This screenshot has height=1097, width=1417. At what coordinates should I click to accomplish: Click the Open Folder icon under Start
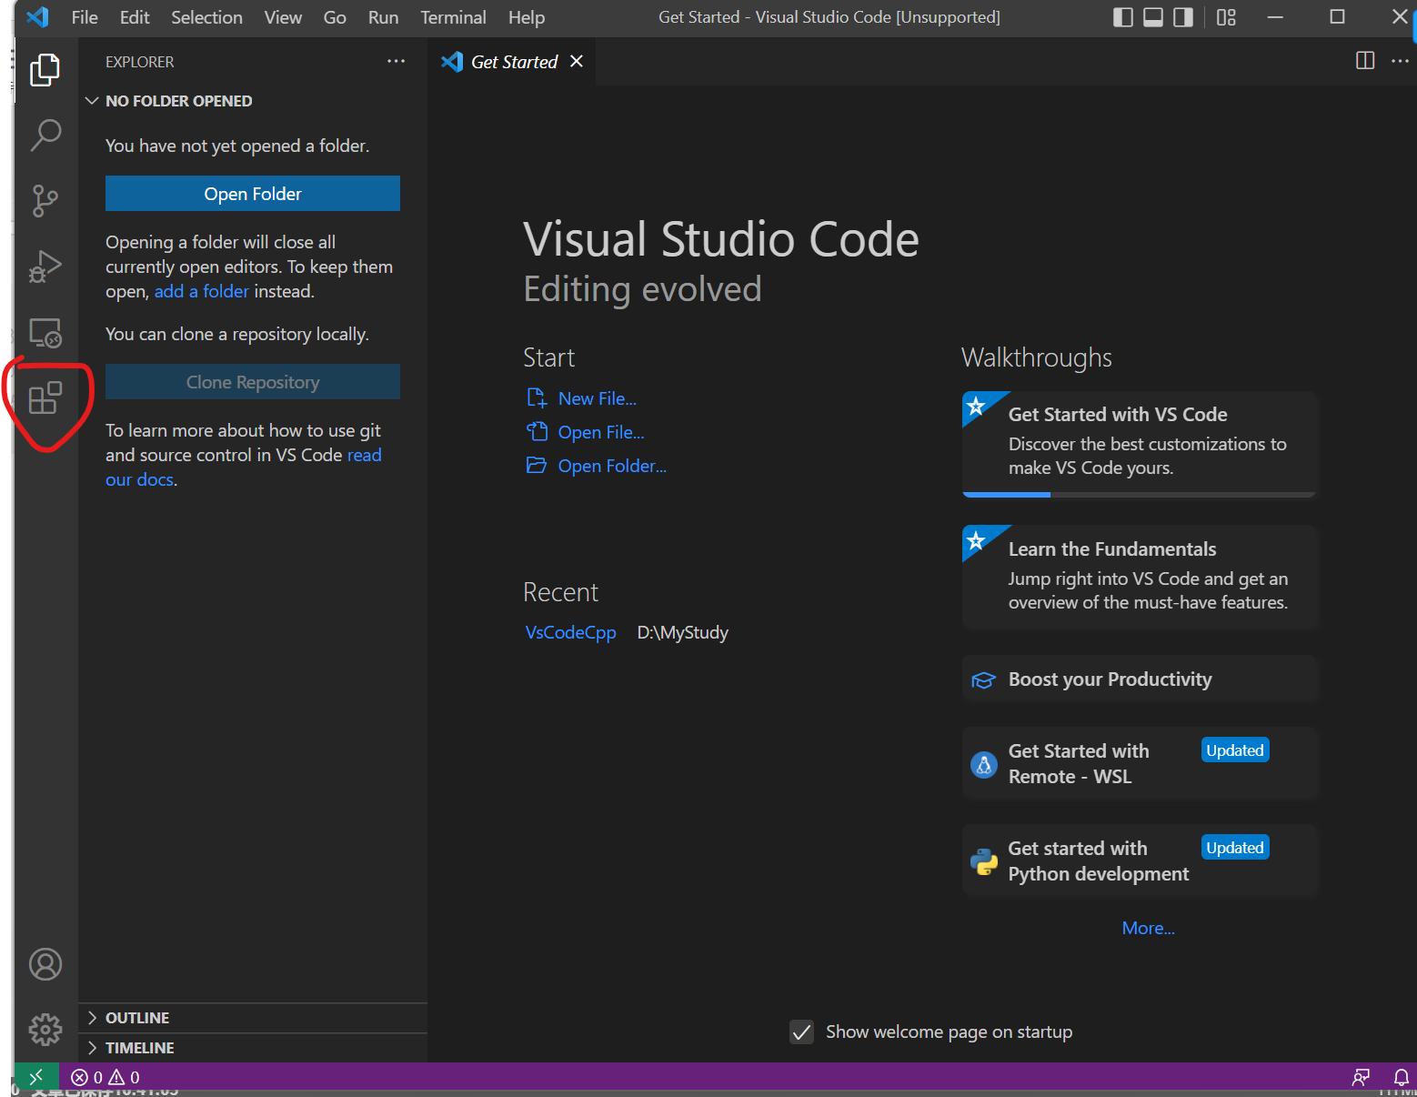pyautogui.click(x=537, y=466)
